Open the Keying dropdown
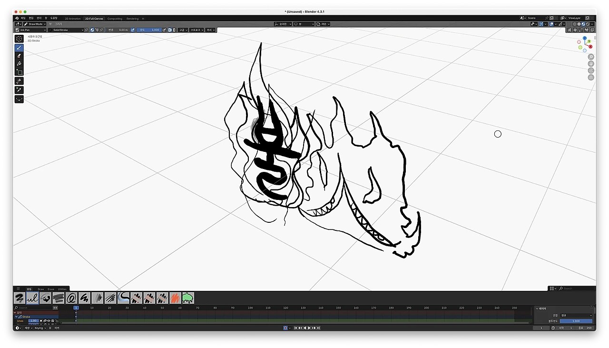 pos(39,328)
